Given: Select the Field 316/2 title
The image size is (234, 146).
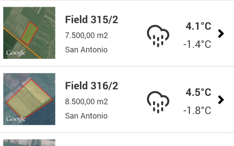Looking at the screenshot, I should [x=91, y=86].
